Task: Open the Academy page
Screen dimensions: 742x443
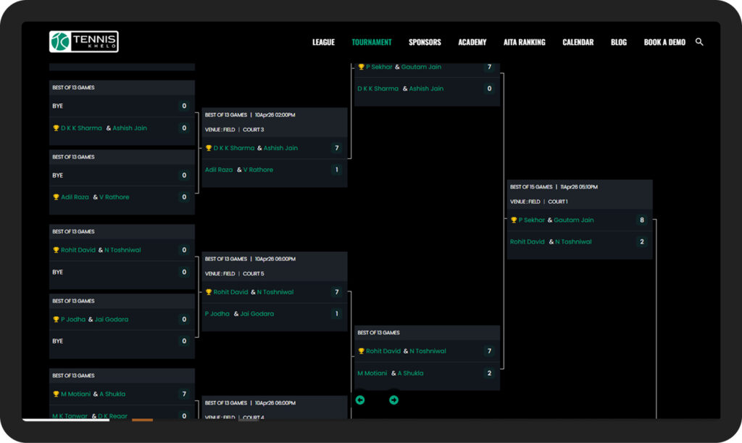Action: tap(472, 42)
